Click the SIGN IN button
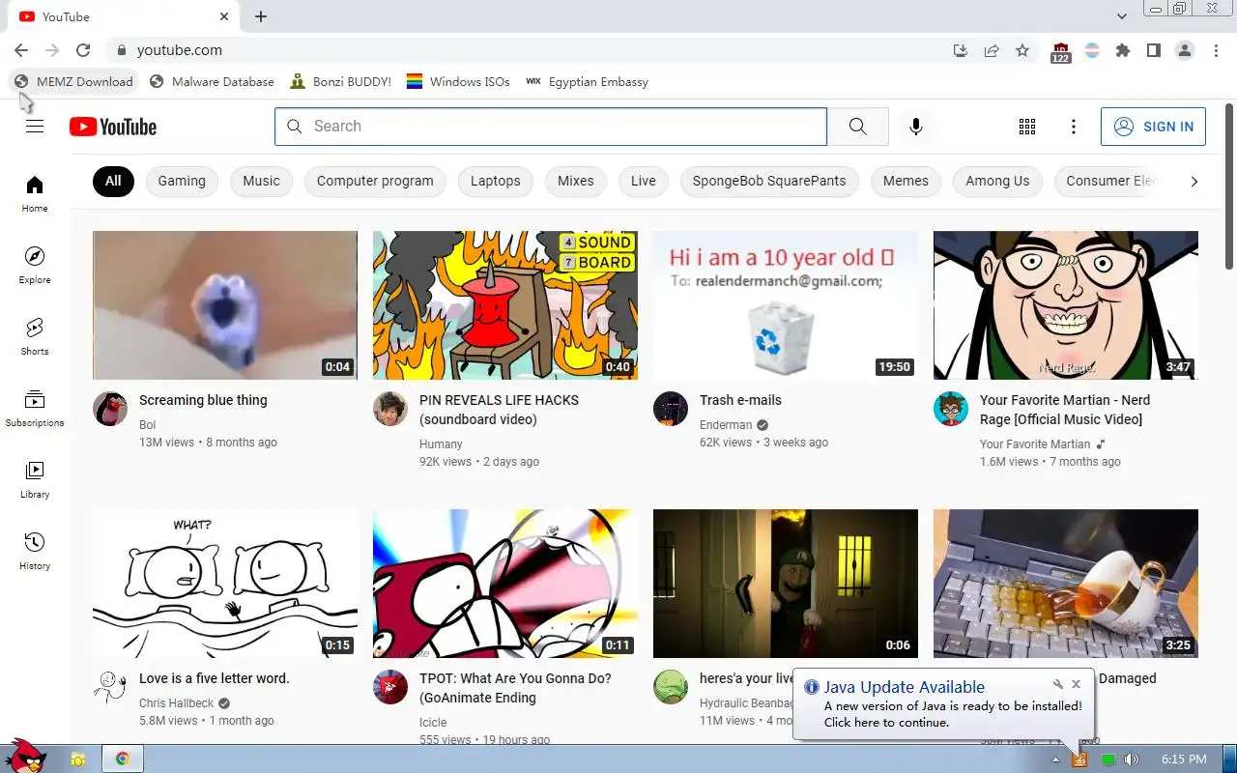Screen dimensions: 1237x773 click(1153, 127)
